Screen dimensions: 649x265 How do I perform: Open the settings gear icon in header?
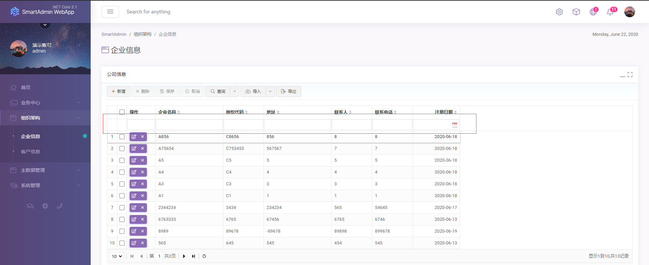(x=559, y=12)
